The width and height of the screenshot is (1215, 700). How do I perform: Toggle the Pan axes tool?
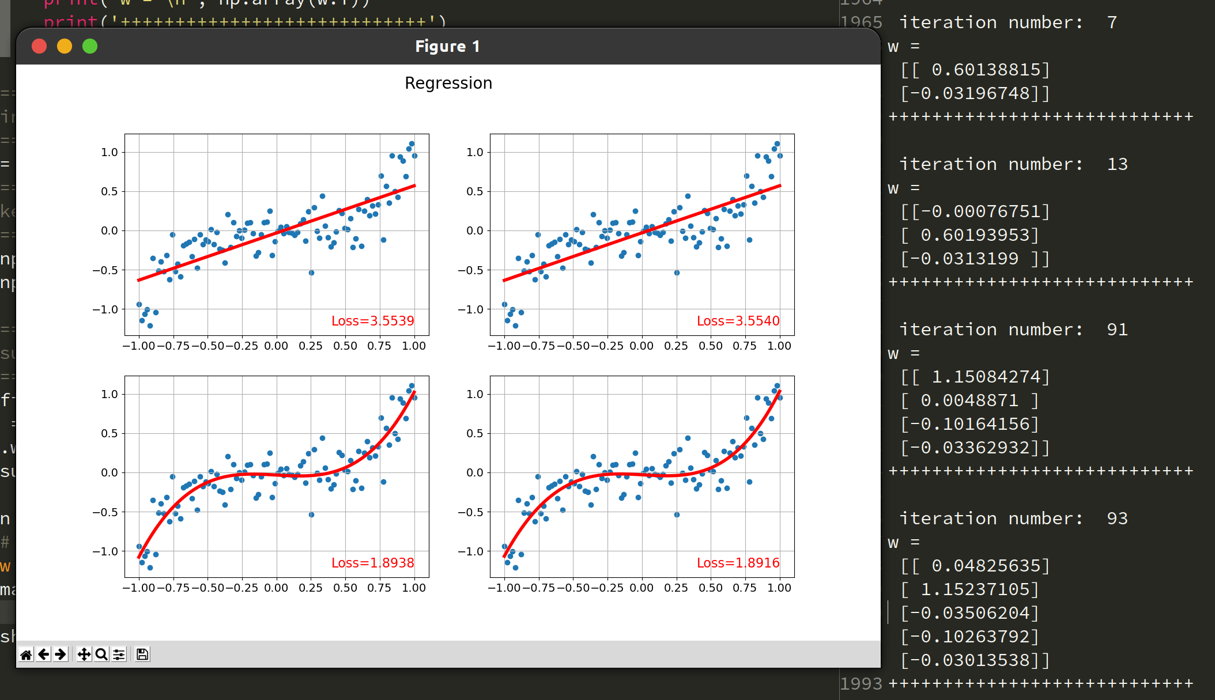[x=84, y=654]
